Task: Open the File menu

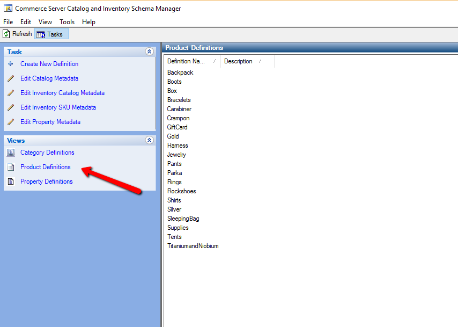Action: (x=8, y=22)
